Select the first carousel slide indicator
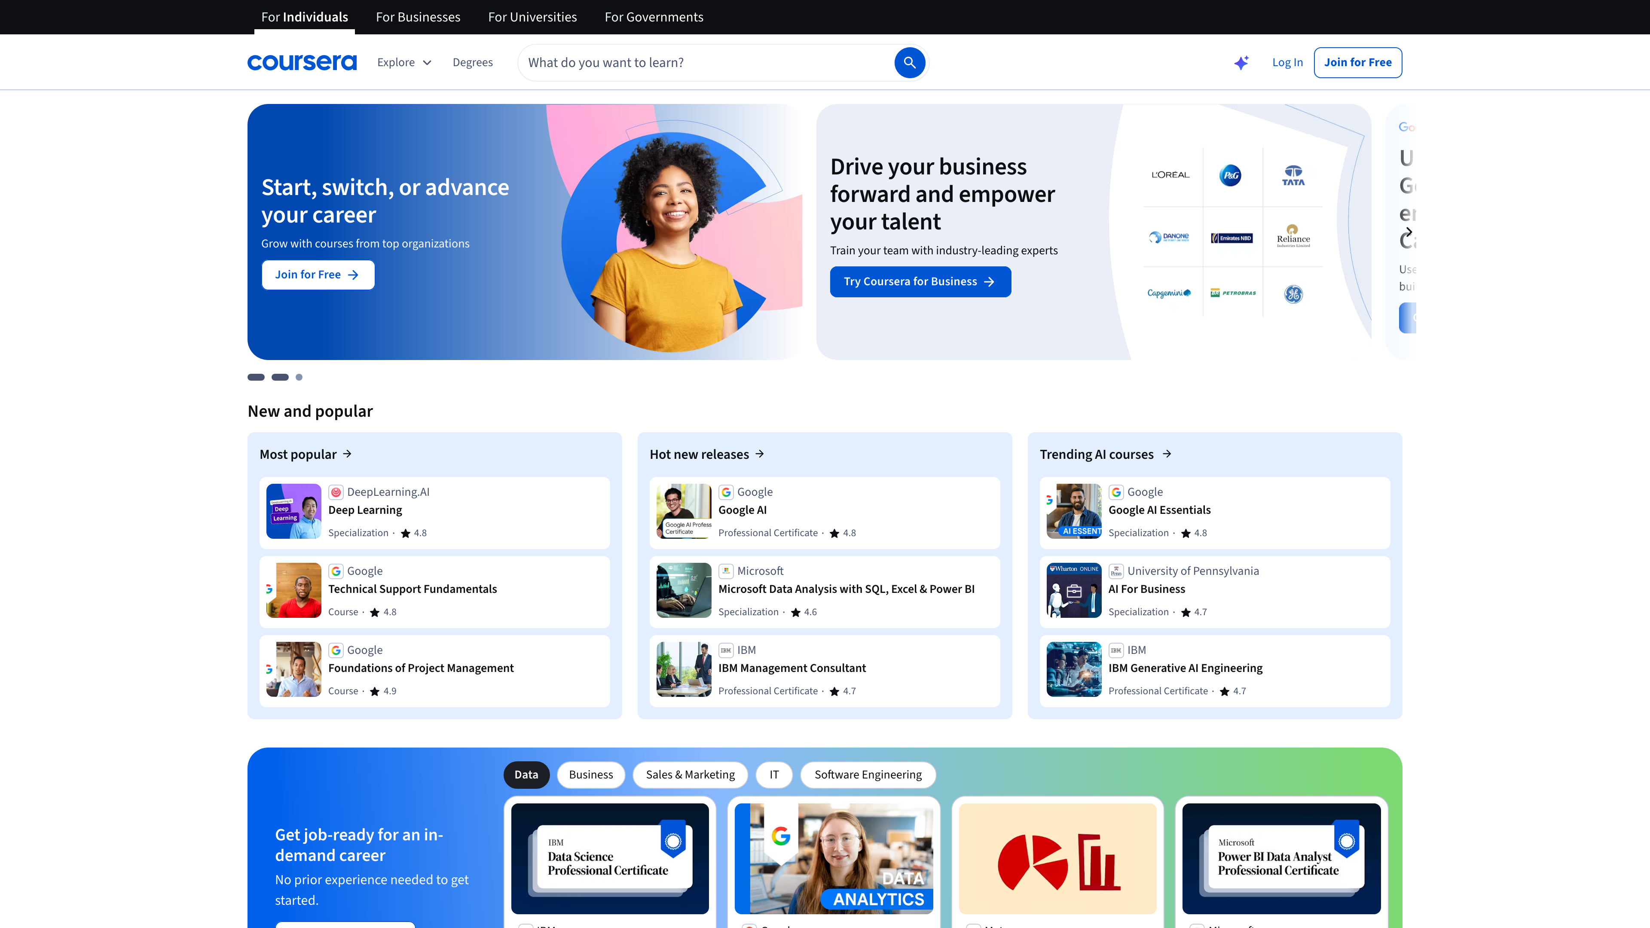Screen dimensions: 1650x928 [256, 377]
